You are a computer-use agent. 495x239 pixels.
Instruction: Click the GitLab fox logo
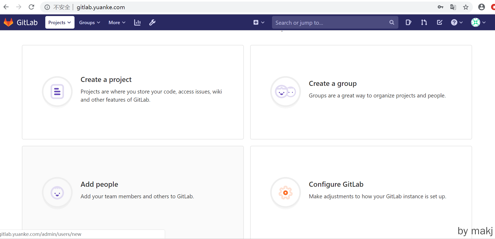click(8, 23)
